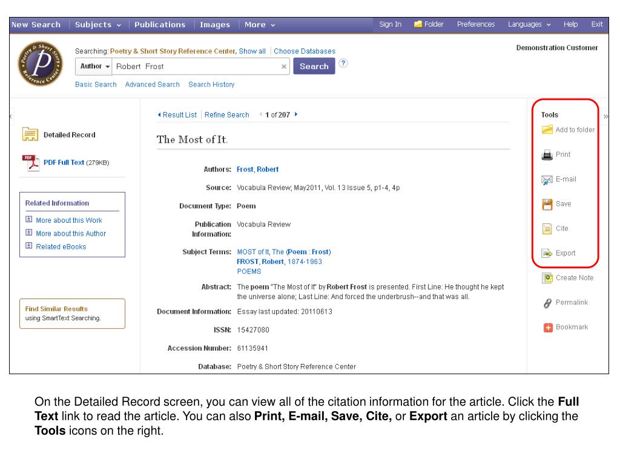Viewport: 620px width, 465px height.
Task: Open the Author search field dropdown
Action: (x=94, y=67)
